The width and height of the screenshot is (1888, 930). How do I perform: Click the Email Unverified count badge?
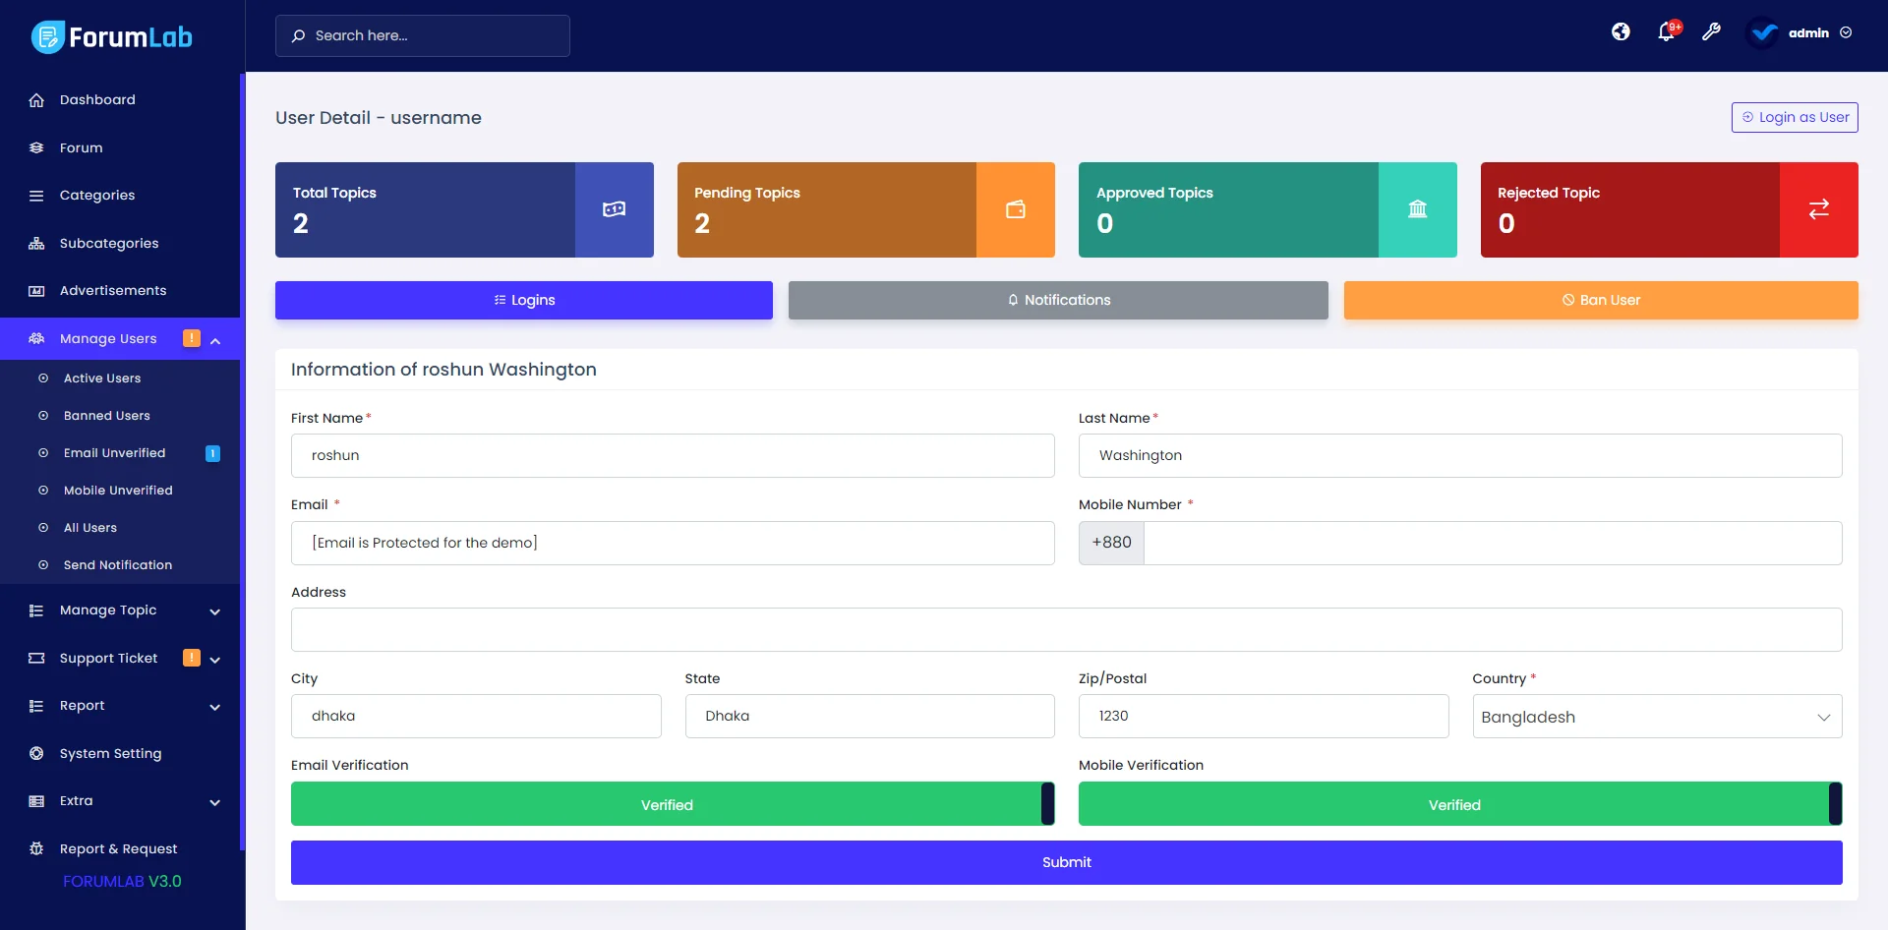click(x=212, y=453)
